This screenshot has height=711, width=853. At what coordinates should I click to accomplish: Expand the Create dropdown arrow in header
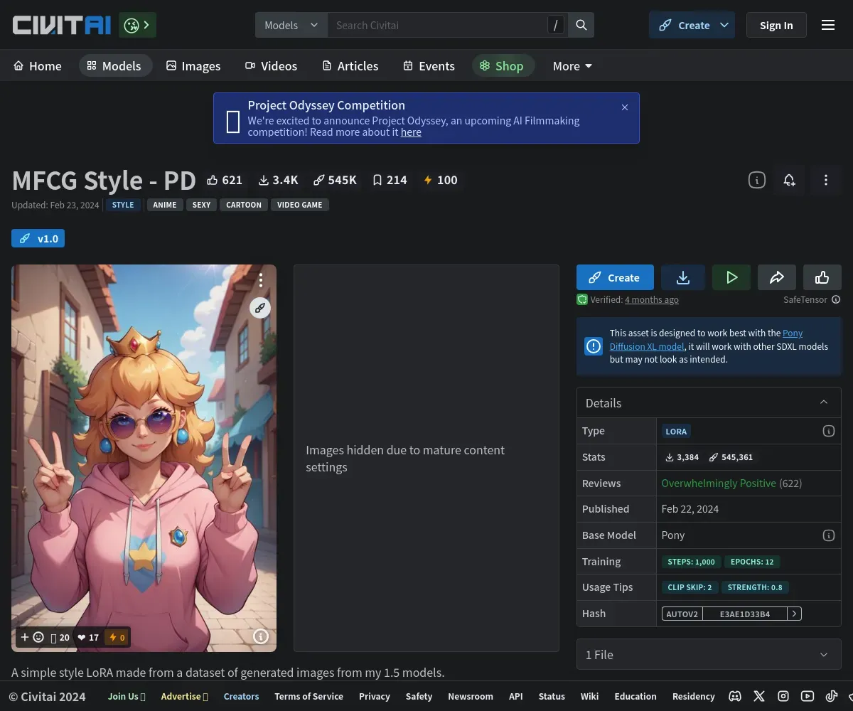724,26
